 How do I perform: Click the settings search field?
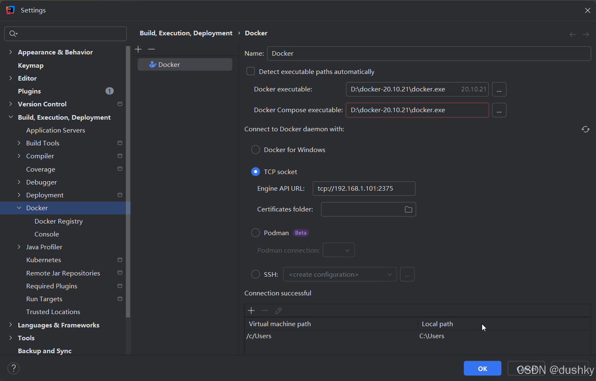pos(66,34)
